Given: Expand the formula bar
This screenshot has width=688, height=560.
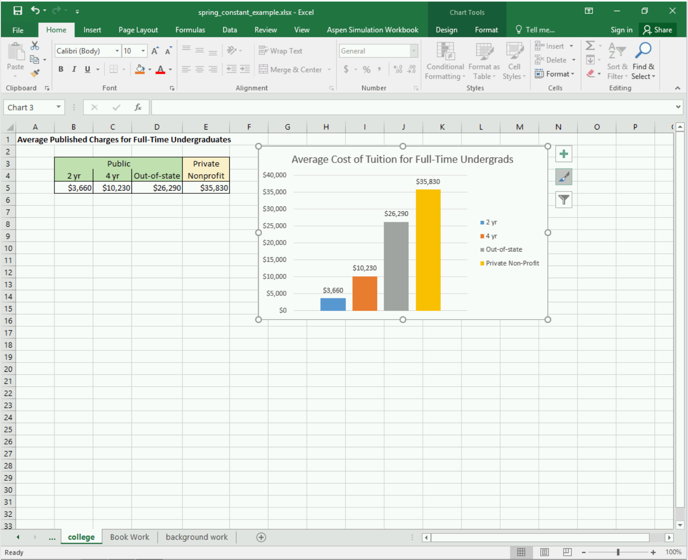Looking at the screenshot, I should [678, 107].
